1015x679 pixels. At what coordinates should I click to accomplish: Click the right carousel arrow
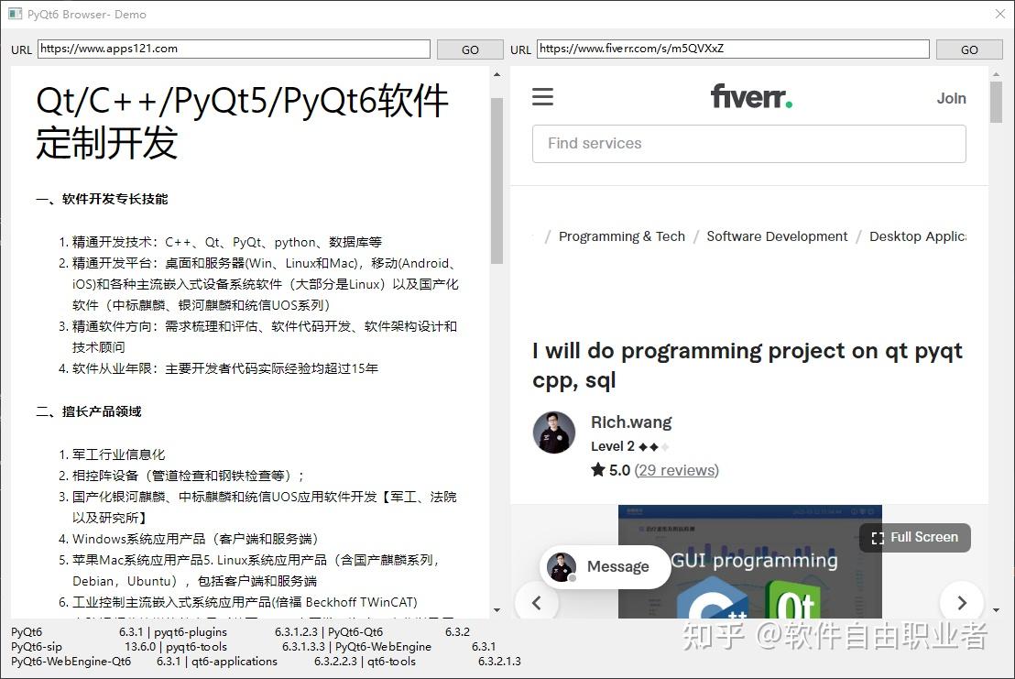pos(962,602)
